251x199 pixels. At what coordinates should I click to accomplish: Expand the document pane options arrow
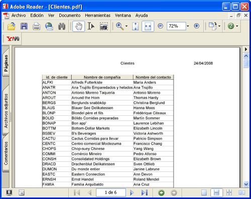click(x=246, y=49)
